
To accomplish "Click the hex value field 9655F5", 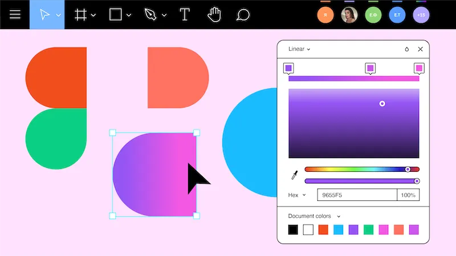I will (357, 195).
